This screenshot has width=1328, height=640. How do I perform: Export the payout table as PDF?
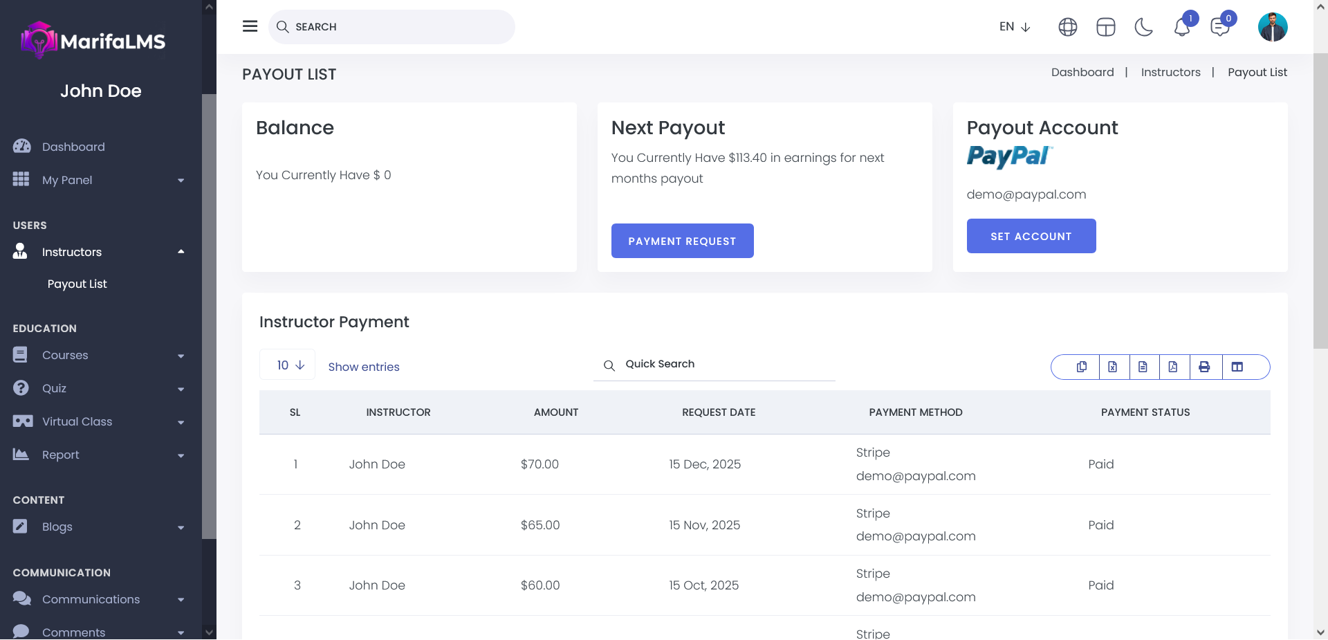coord(1173,367)
